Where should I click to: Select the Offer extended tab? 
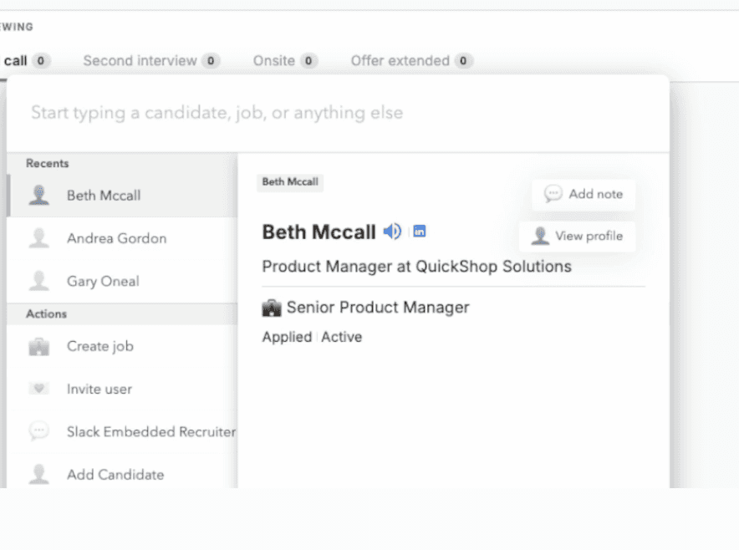coord(411,61)
